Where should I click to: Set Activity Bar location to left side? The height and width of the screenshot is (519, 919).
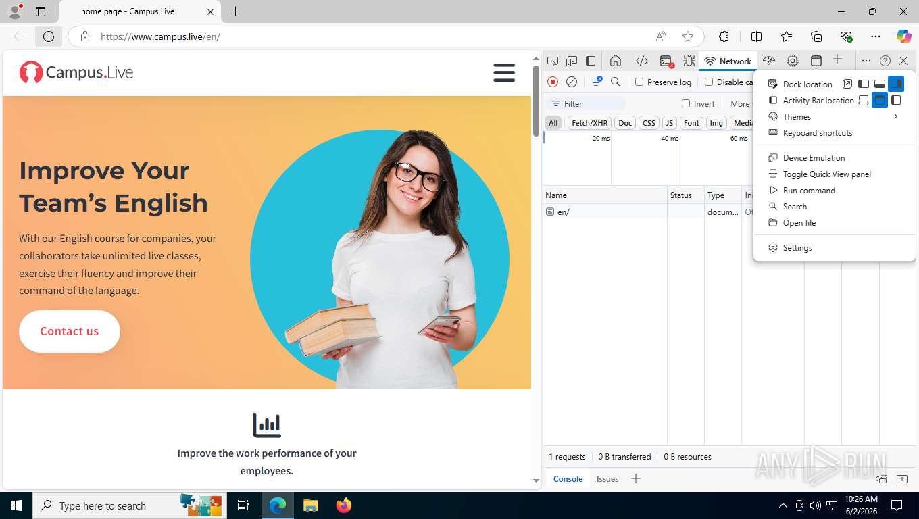[x=896, y=100]
